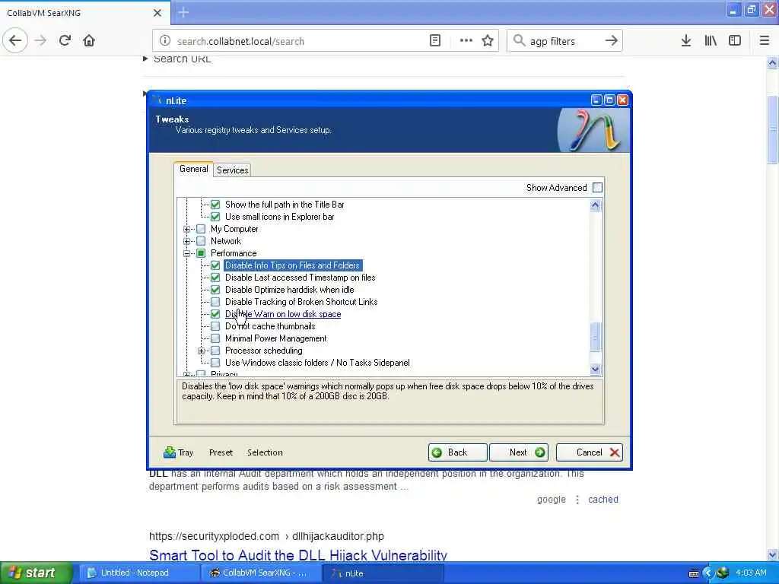Image resolution: width=779 pixels, height=584 pixels.
Task: Open a new Firefox tab
Action: pos(183,12)
